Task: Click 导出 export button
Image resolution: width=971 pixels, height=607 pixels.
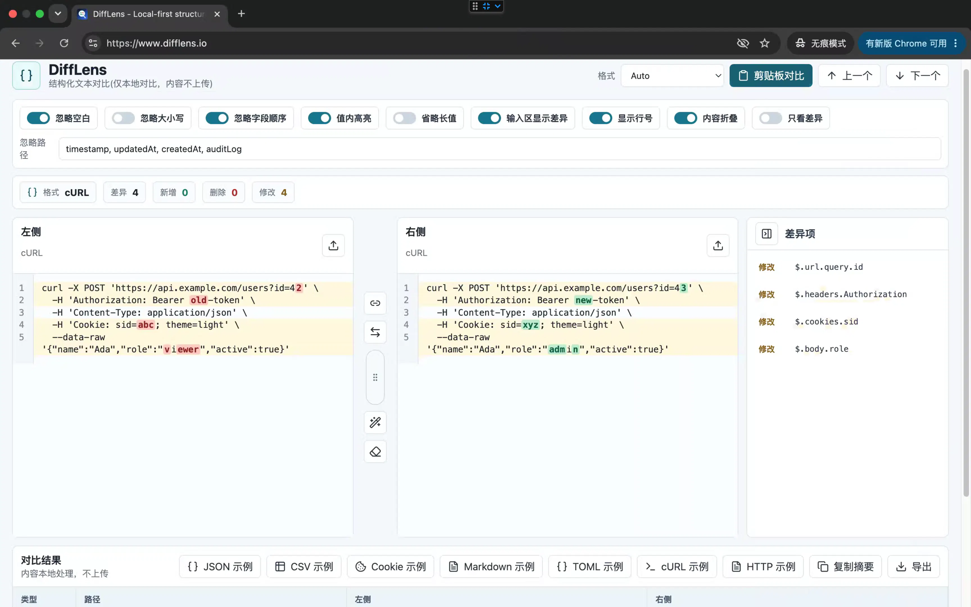Action: tap(914, 567)
